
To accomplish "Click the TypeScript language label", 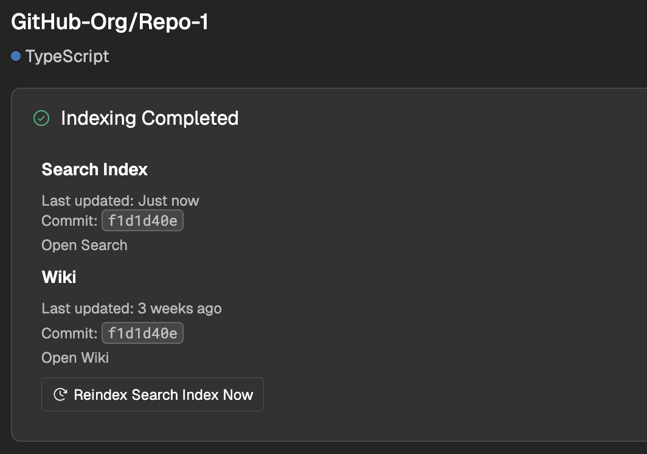I will pyautogui.click(x=67, y=56).
